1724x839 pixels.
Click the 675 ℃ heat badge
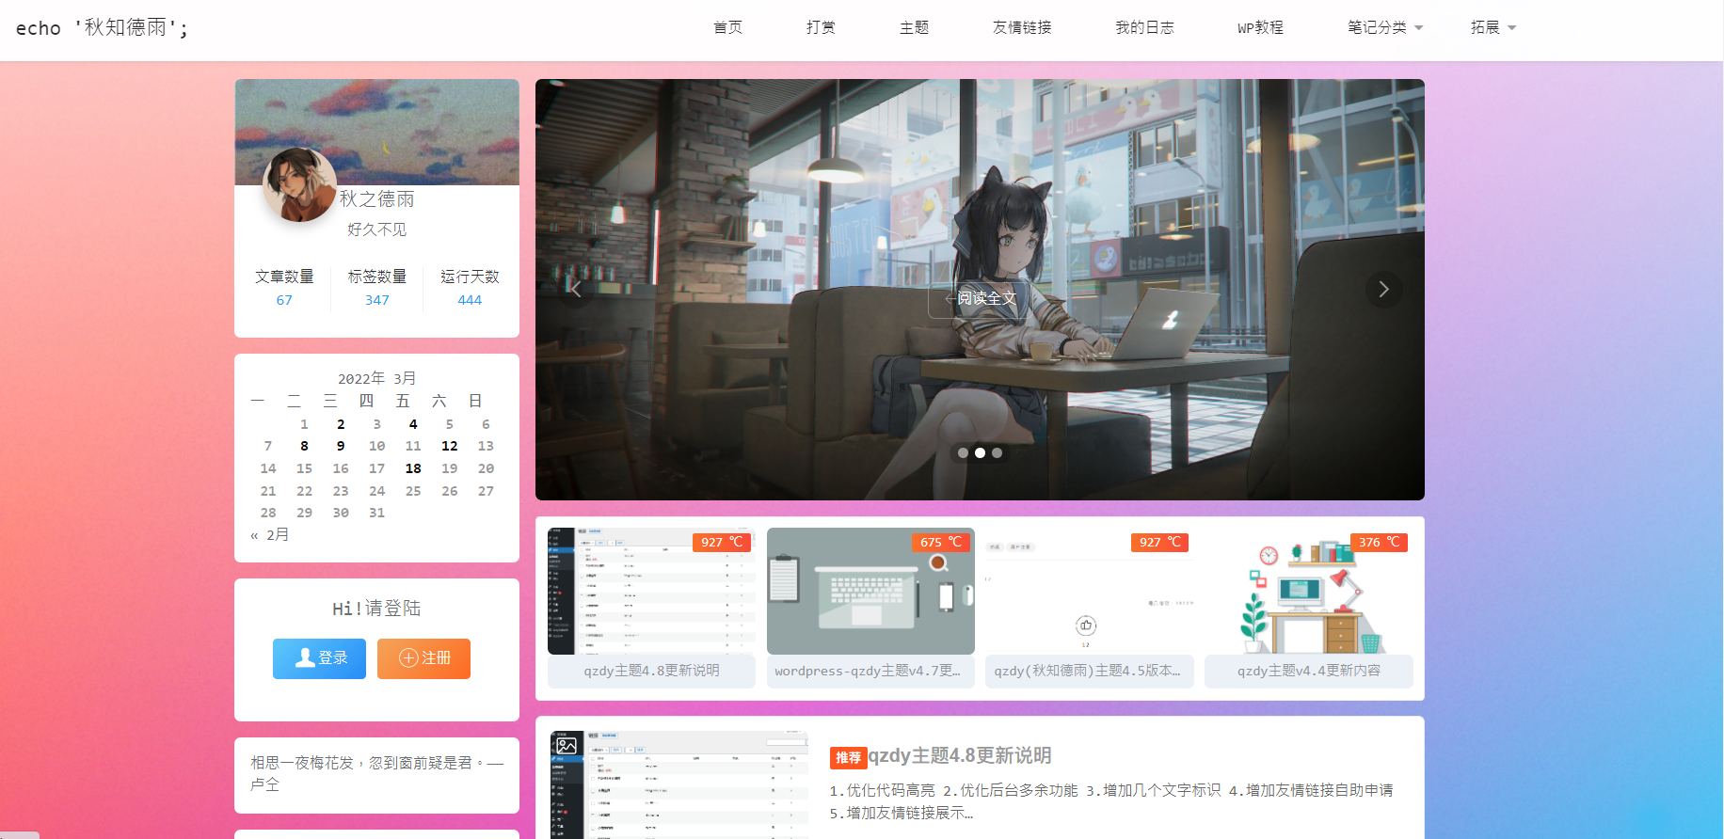940,542
